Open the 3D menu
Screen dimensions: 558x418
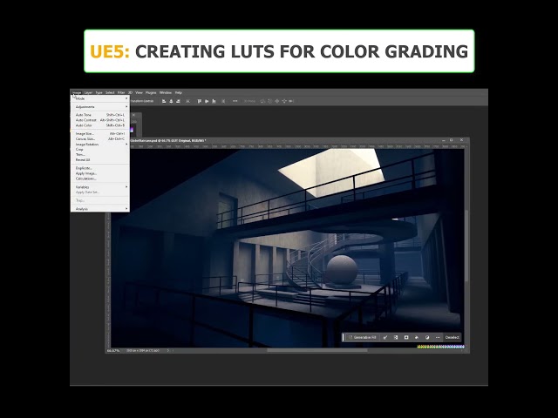(x=130, y=93)
